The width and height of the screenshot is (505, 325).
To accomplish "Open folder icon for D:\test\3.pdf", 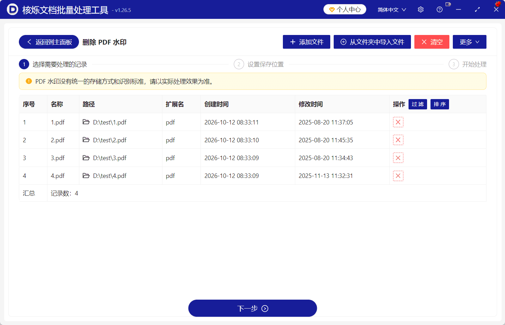I will [86, 158].
